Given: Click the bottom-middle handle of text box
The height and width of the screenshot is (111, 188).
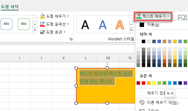Looking at the screenshot, I should (x=107, y=103).
